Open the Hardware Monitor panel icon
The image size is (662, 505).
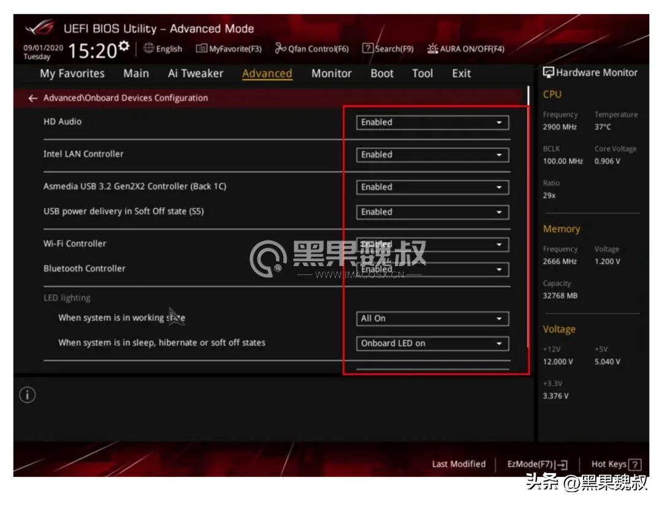(x=547, y=72)
